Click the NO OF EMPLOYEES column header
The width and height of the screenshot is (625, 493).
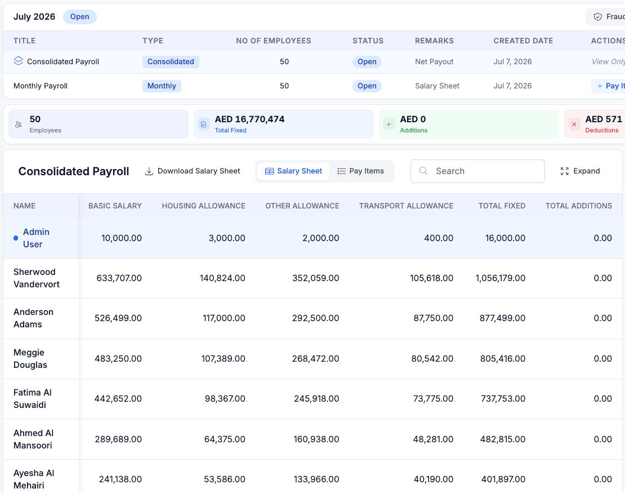tap(274, 41)
